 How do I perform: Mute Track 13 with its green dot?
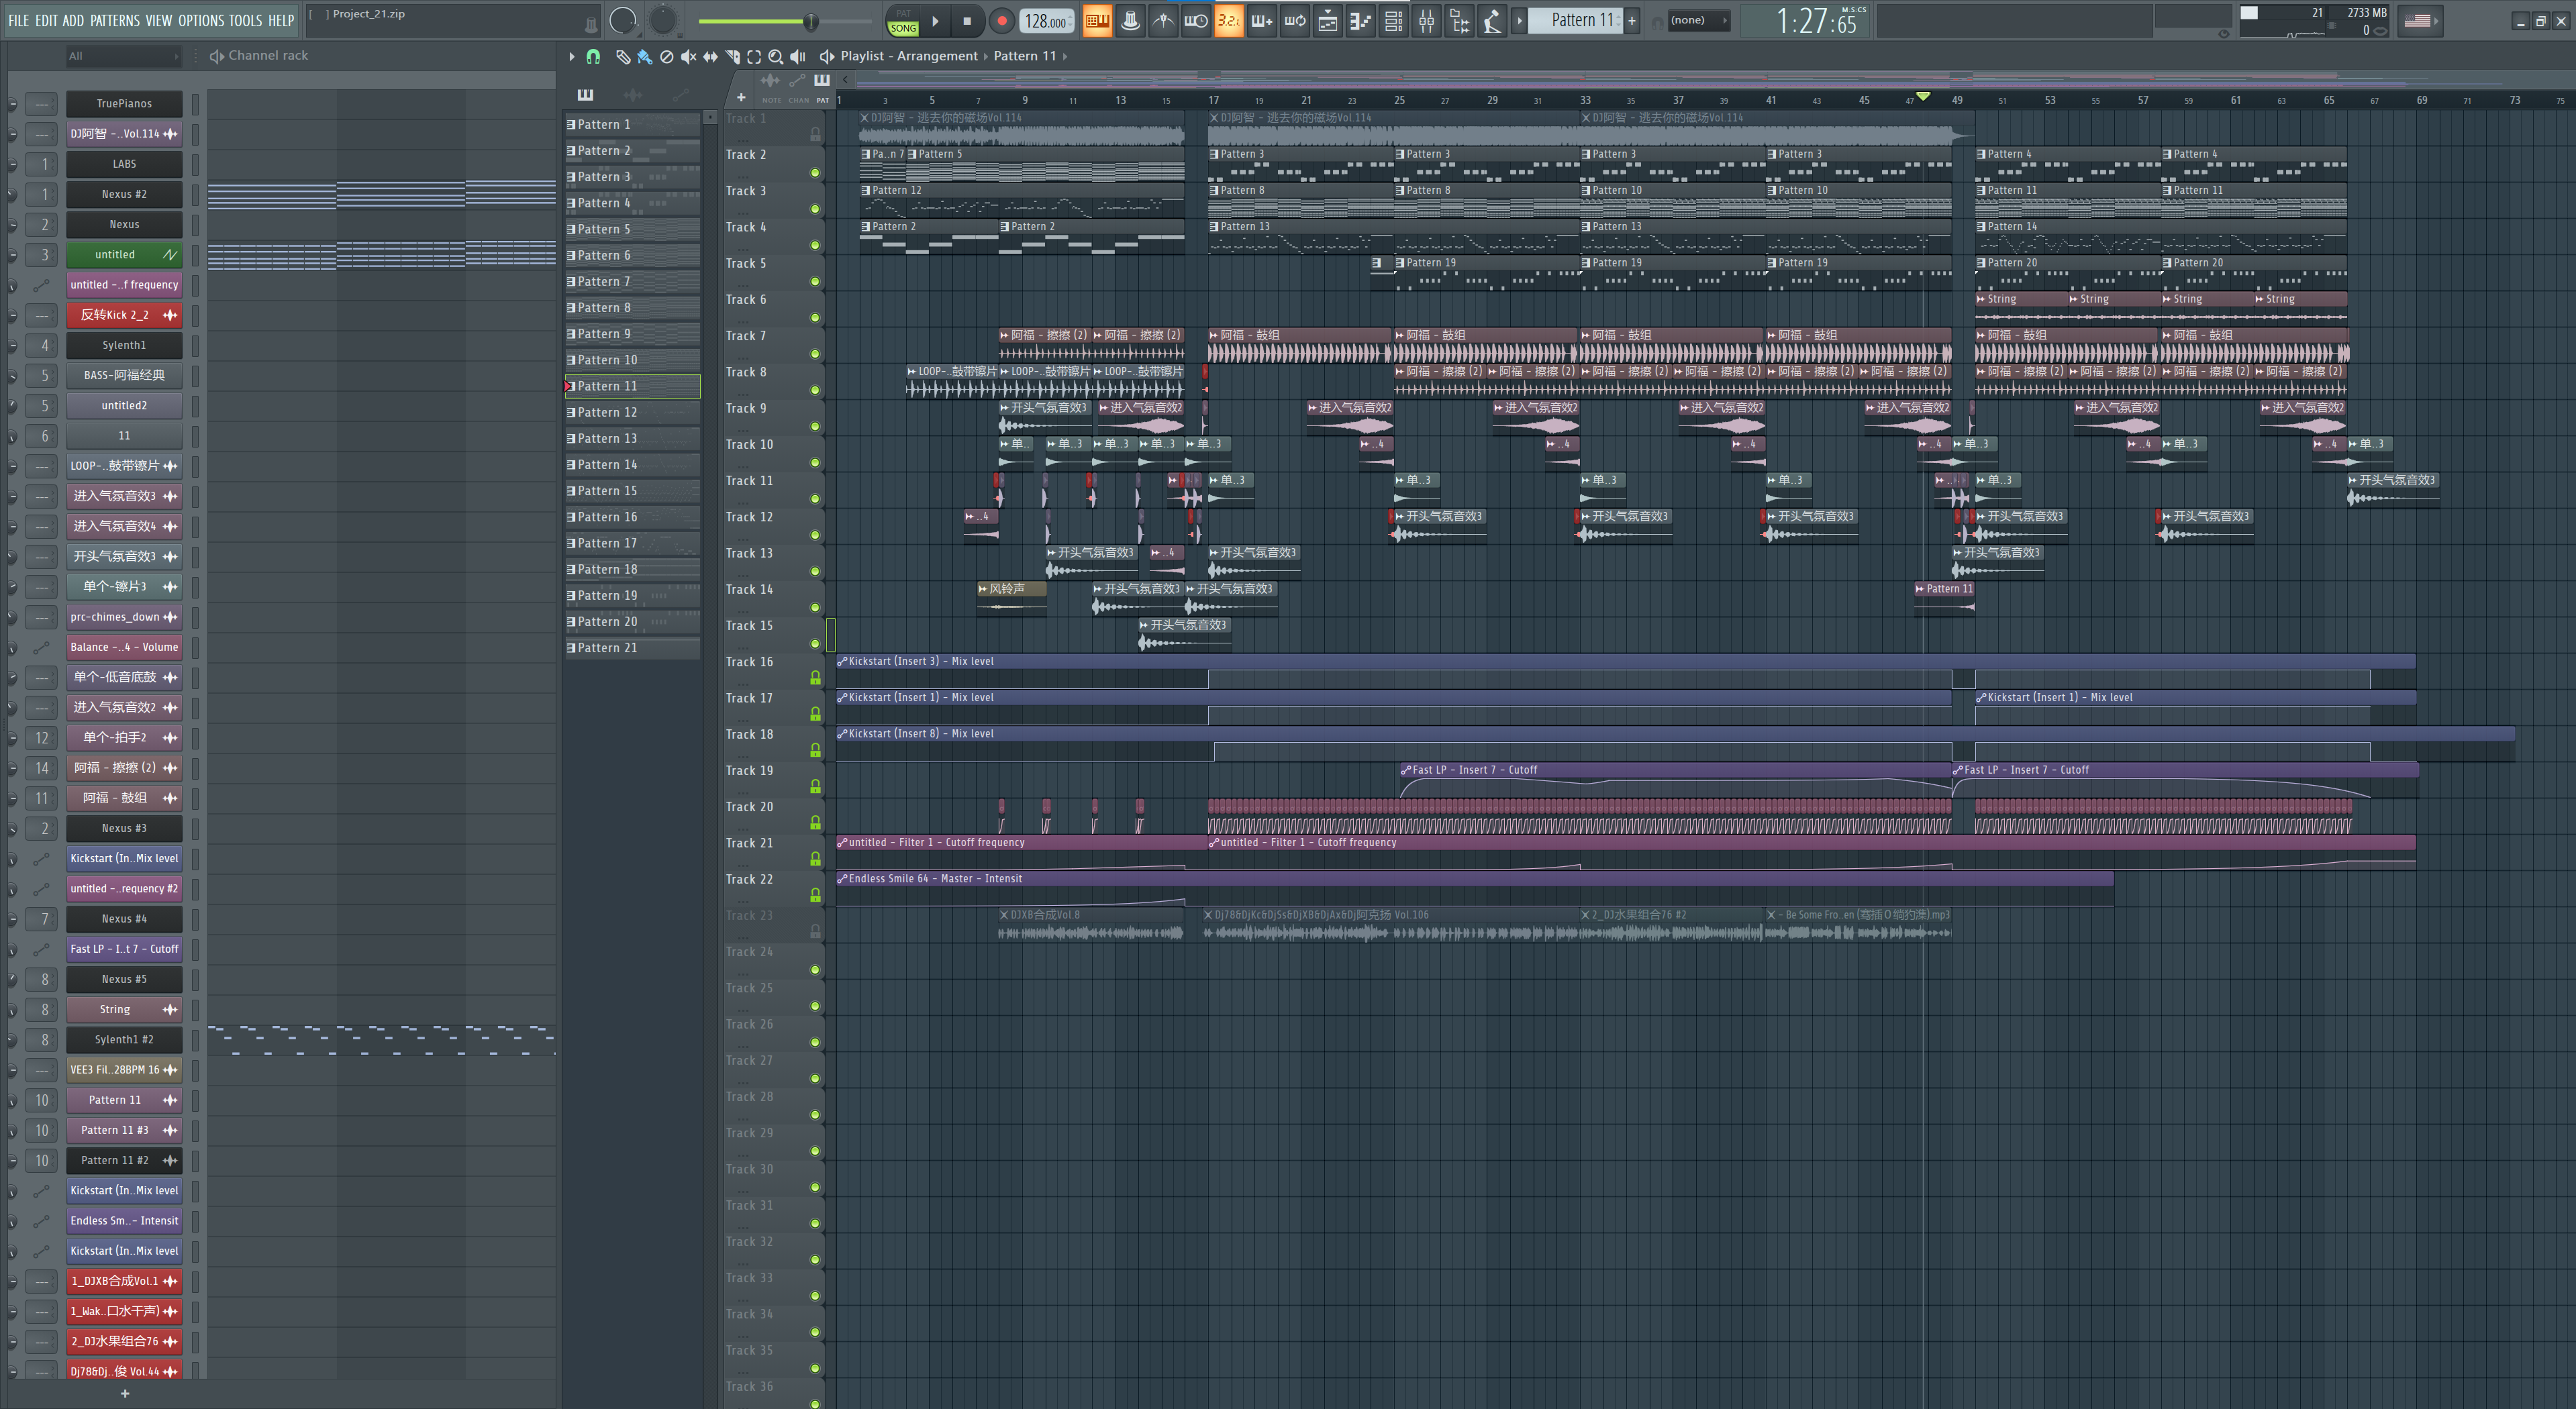tap(815, 572)
